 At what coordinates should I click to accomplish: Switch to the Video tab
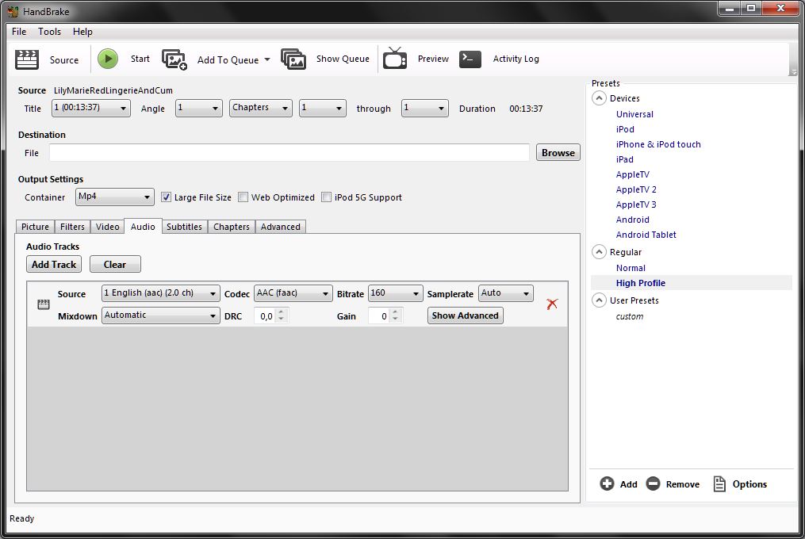107,227
